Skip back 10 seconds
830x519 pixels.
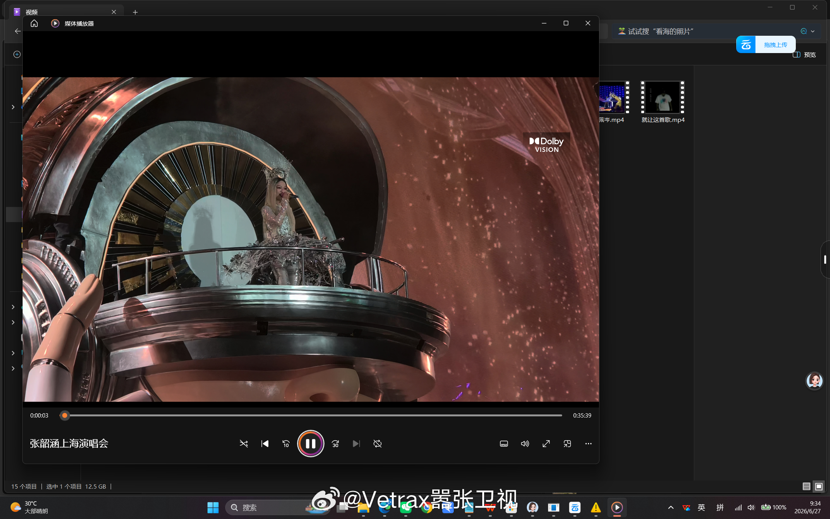click(x=286, y=444)
